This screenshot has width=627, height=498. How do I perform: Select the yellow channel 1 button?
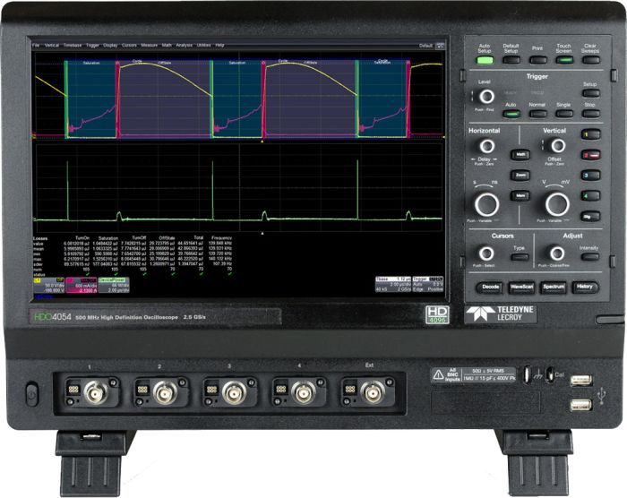click(590, 134)
